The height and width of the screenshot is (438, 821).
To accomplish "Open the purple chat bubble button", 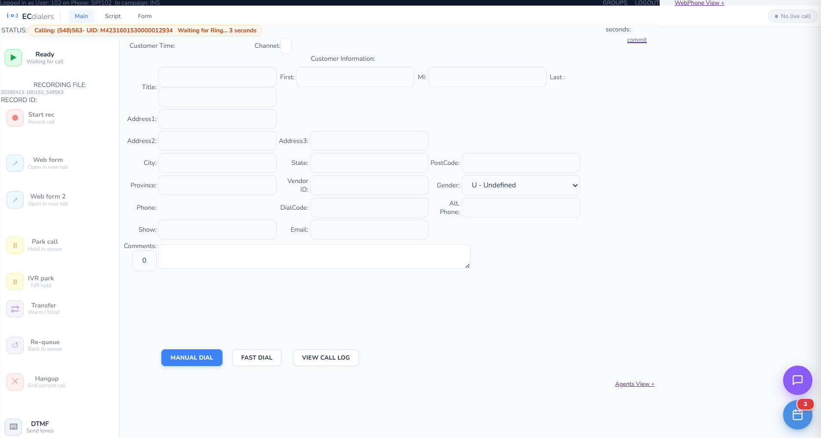I will tap(797, 380).
